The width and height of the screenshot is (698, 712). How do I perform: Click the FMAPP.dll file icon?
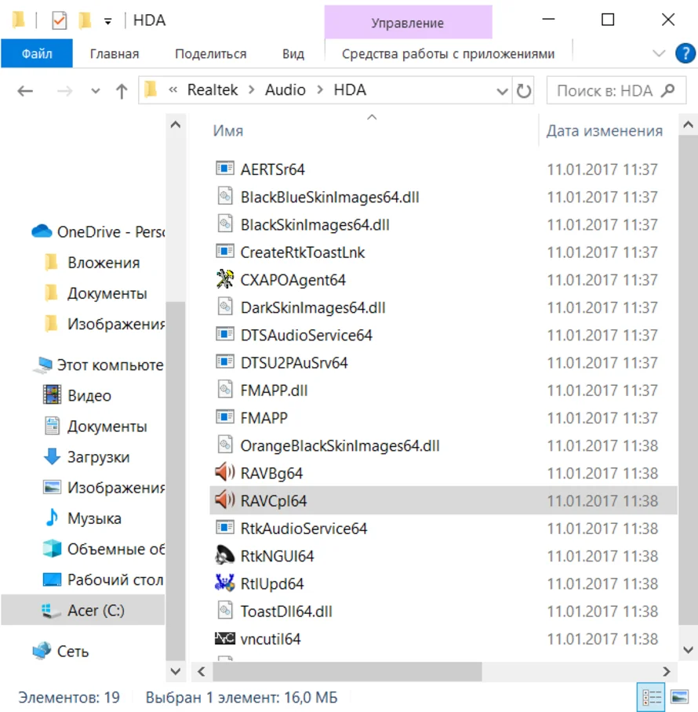pos(225,390)
